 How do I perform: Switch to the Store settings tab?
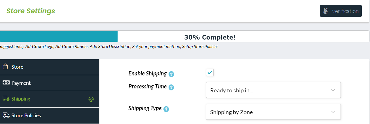(18, 67)
